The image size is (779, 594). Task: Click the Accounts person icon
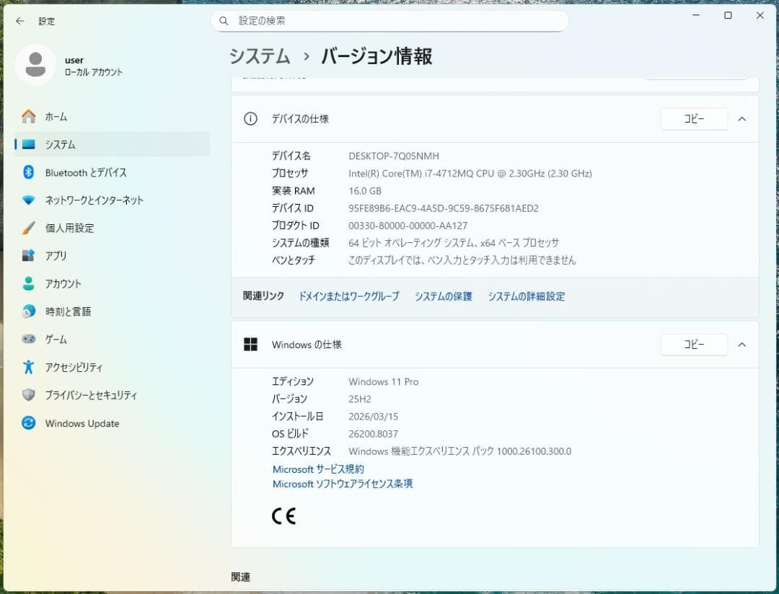(x=29, y=283)
